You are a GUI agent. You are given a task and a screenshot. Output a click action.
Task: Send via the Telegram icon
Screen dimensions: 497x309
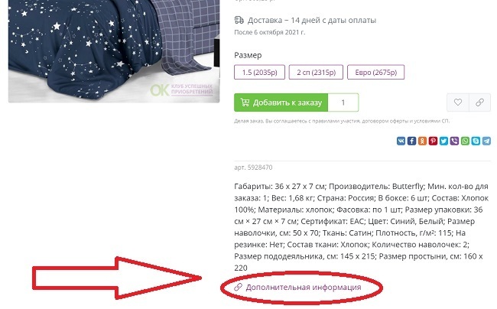(x=486, y=141)
